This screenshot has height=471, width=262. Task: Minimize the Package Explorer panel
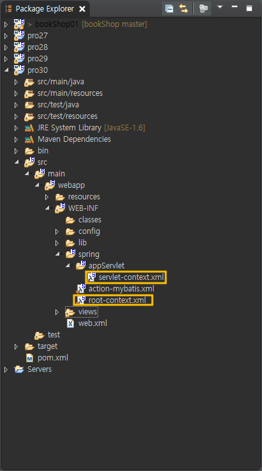235,6
